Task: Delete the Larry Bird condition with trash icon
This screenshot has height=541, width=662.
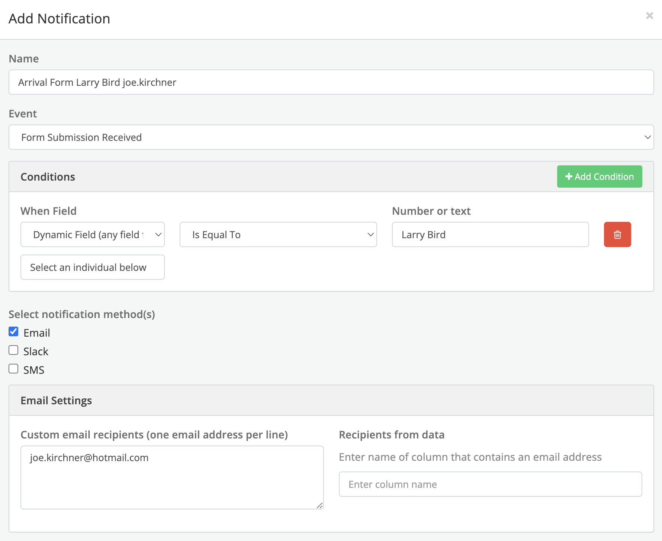Action: click(x=617, y=234)
